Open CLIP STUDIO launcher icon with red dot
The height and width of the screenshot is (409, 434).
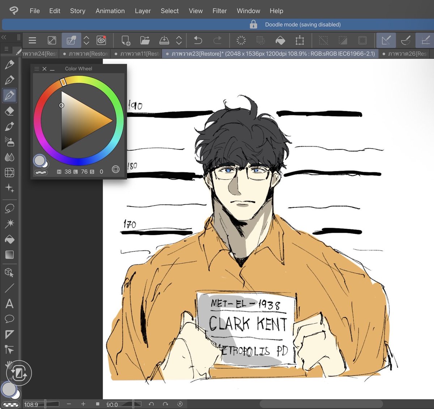pos(102,40)
